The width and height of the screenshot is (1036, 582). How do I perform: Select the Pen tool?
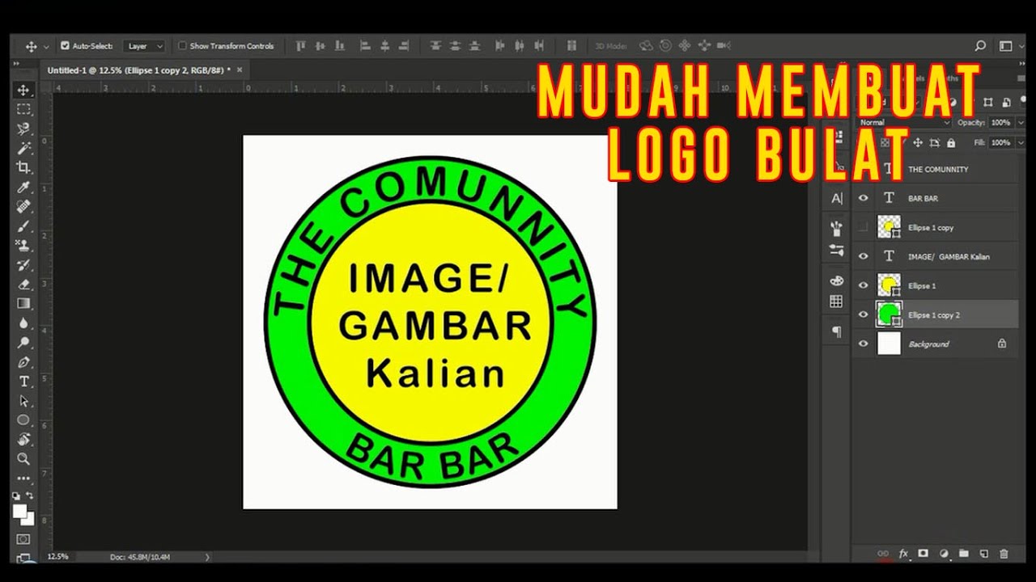click(x=23, y=361)
